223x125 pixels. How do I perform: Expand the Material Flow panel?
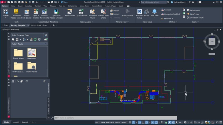pyautogui.click(x=122, y=22)
